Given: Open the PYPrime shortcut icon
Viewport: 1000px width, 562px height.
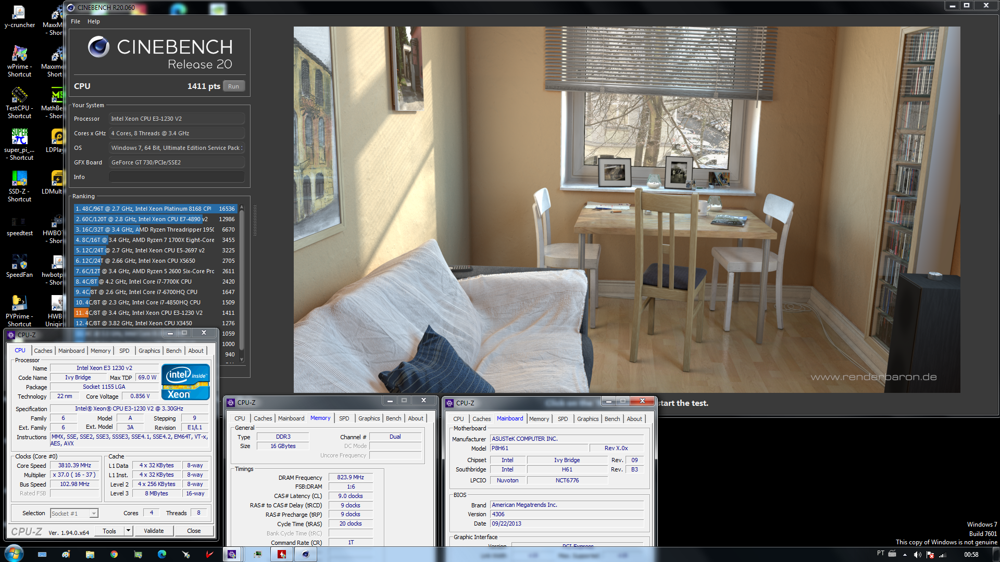Looking at the screenshot, I should [x=19, y=311].
